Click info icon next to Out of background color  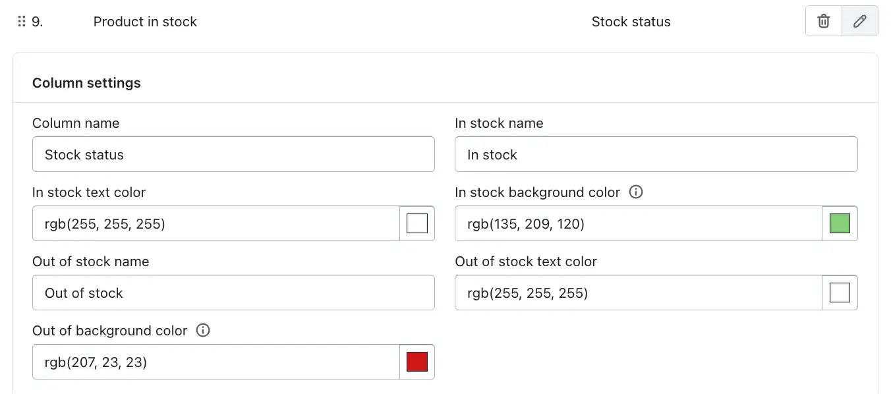pos(203,330)
